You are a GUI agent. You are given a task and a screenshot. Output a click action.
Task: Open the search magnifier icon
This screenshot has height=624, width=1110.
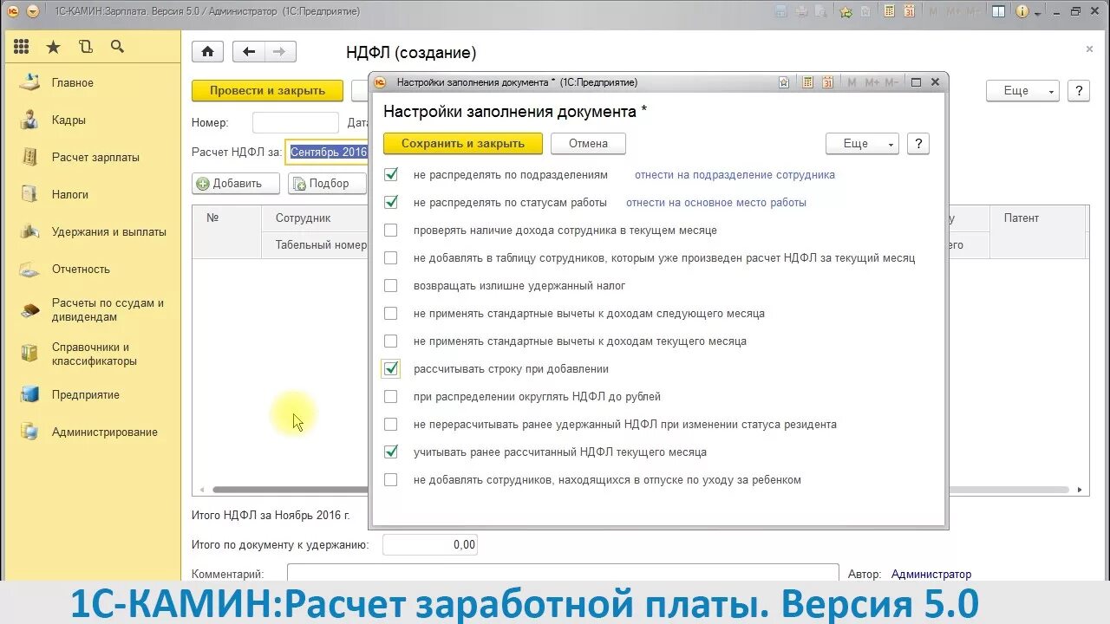117,47
